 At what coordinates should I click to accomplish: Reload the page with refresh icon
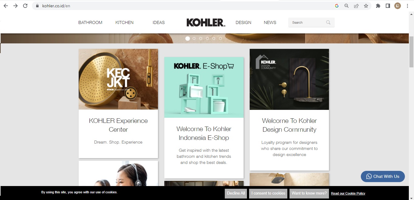pos(25,6)
